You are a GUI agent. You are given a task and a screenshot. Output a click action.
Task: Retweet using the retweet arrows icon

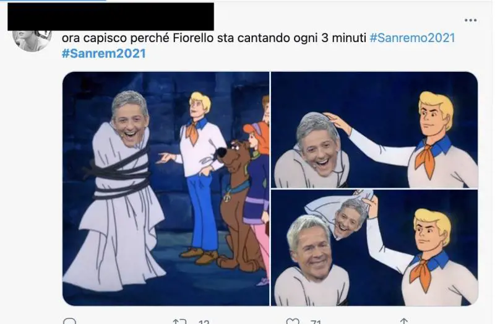click(179, 322)
